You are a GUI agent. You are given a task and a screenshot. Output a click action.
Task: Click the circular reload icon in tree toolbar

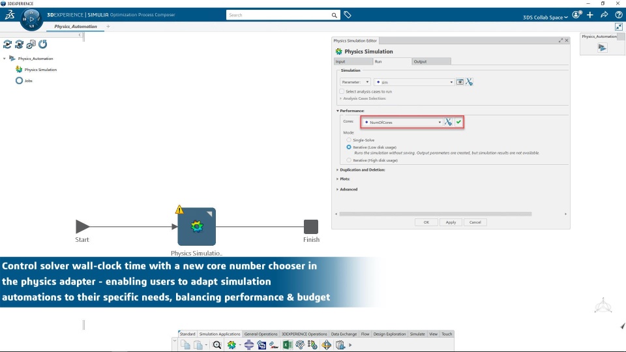[x=43, y=44]
